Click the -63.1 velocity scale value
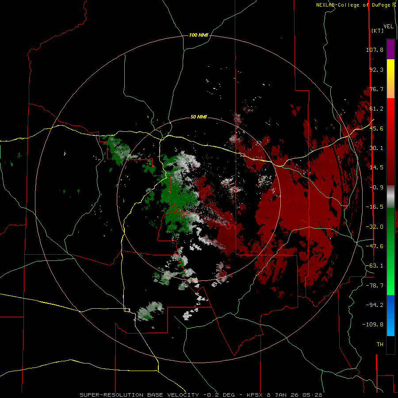 point(375,266)
